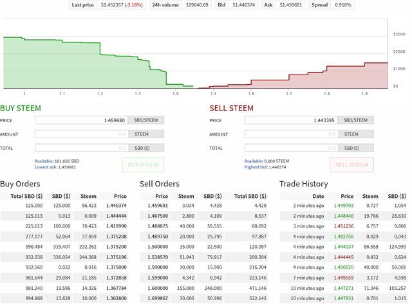Select sell order at price 1.500000
Viewport: 412px width, 304px height.
click(x=204, y=247)
